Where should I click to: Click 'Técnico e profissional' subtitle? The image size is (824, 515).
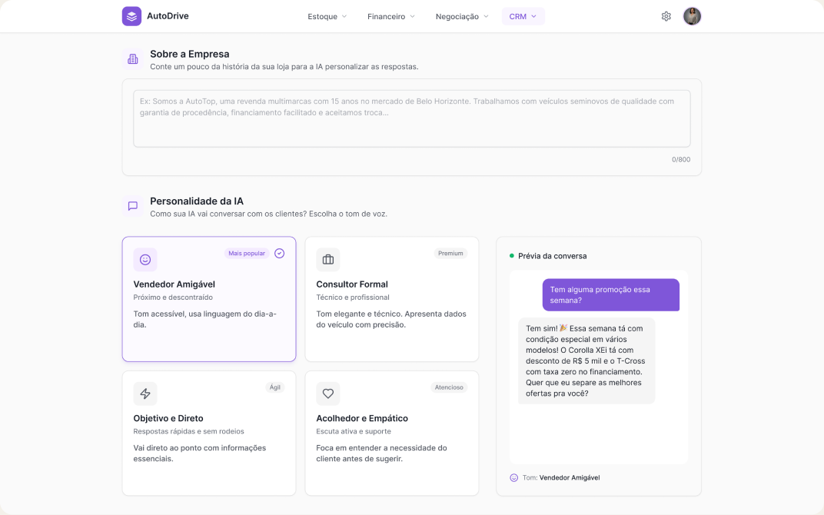[353, 297]
